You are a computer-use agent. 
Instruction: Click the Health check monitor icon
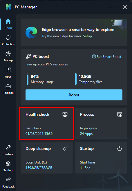coord(65,114)
